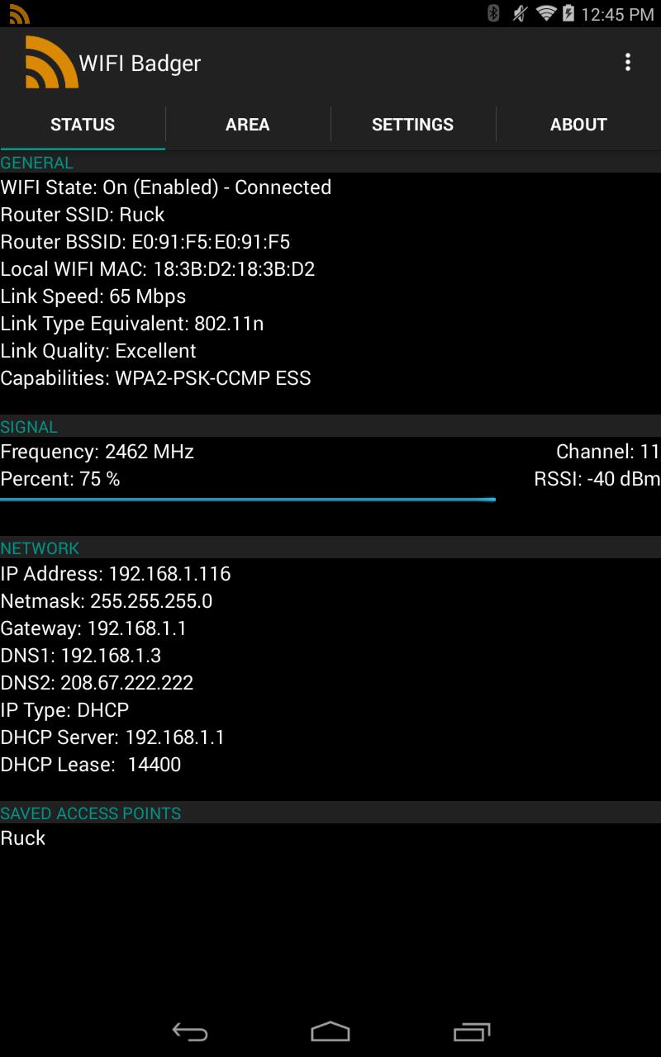The image size is (661, 1057).
Task: Open the three-dot overflow menu
Action: 628,63
